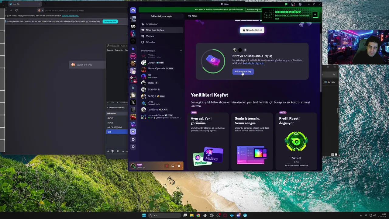
Task: Create new DM with plus icon
Action: [x=181, y=51]
